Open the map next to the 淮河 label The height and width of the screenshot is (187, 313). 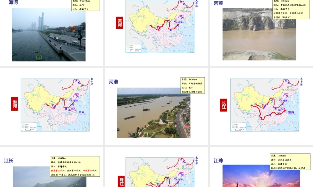point(55,105)
